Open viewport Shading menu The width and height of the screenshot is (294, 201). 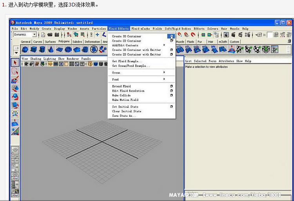pos(36,59)
